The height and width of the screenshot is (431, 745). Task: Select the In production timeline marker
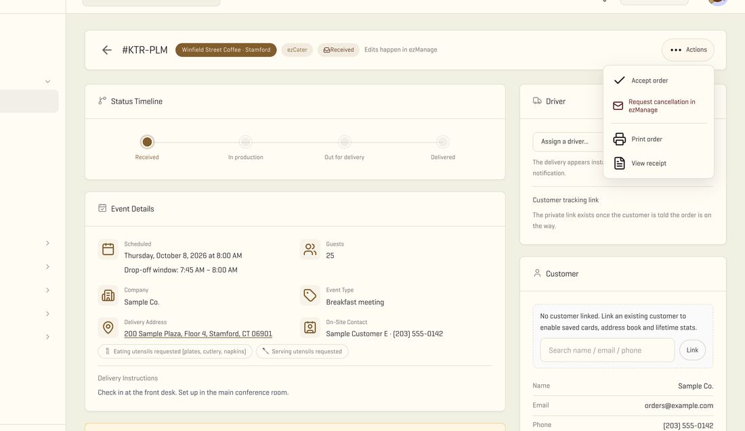click(246, 142)
